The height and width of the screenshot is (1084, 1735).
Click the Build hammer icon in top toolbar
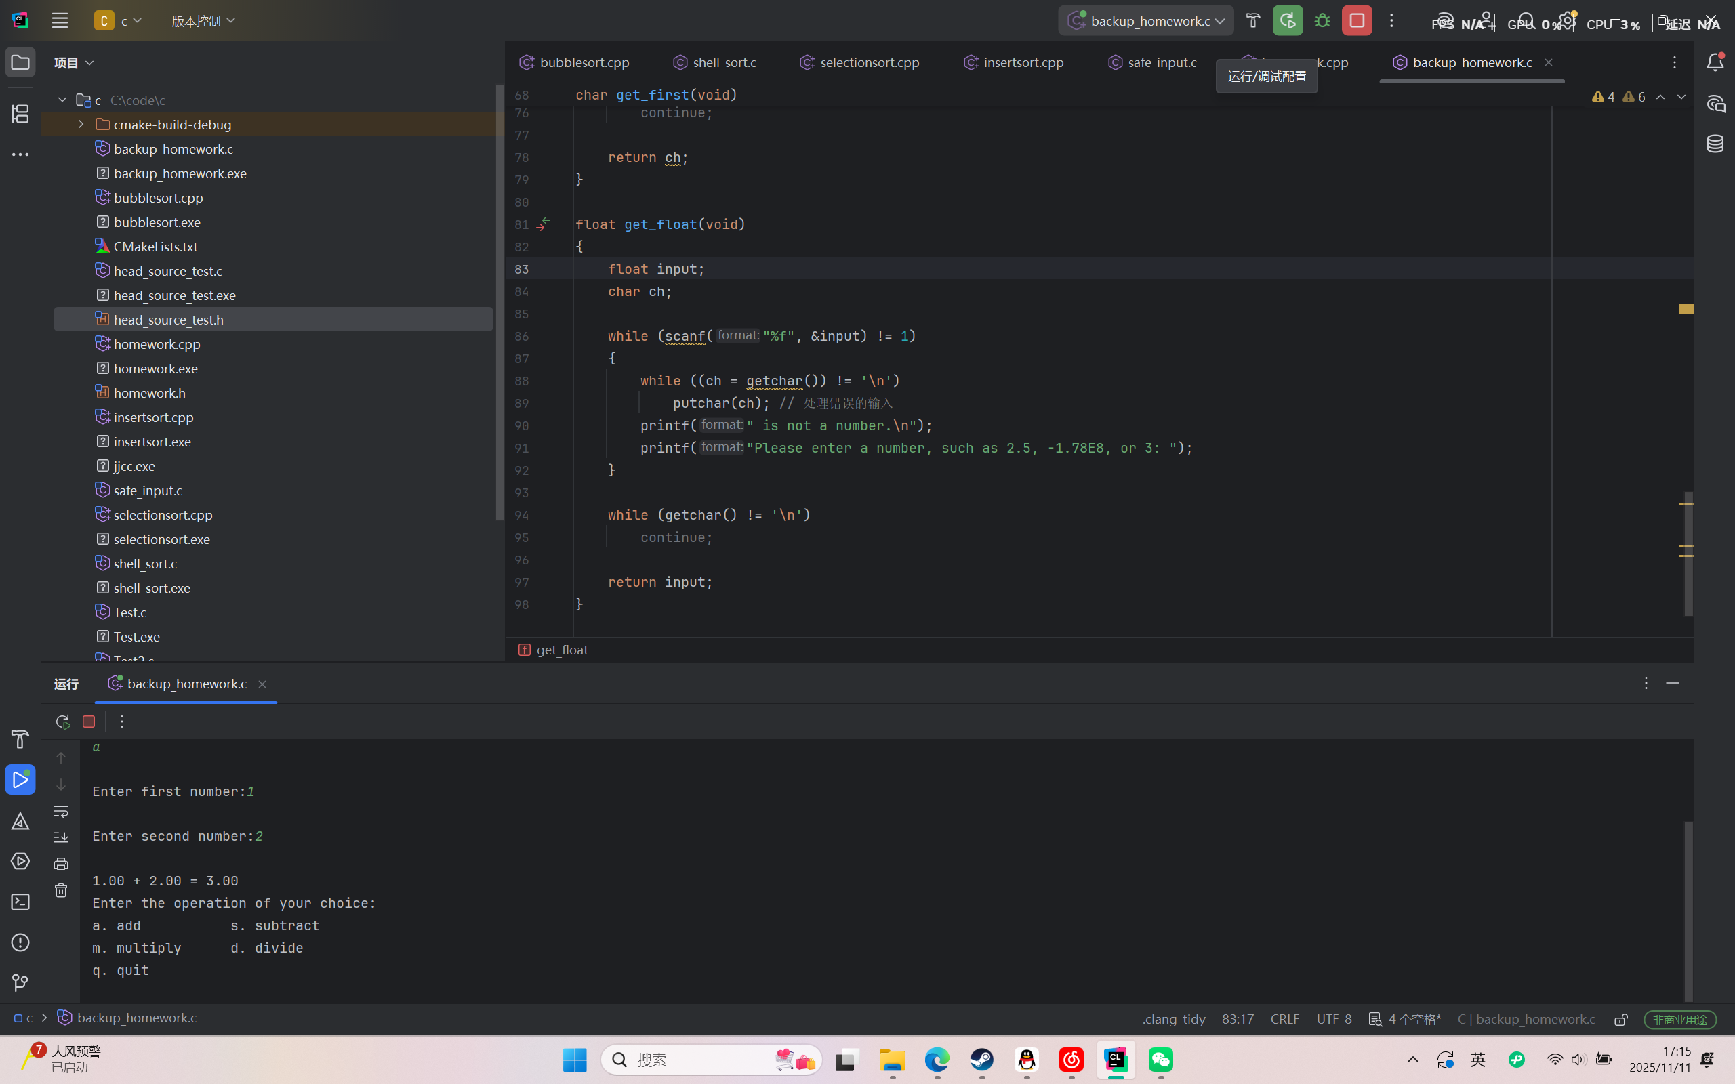1252,21
